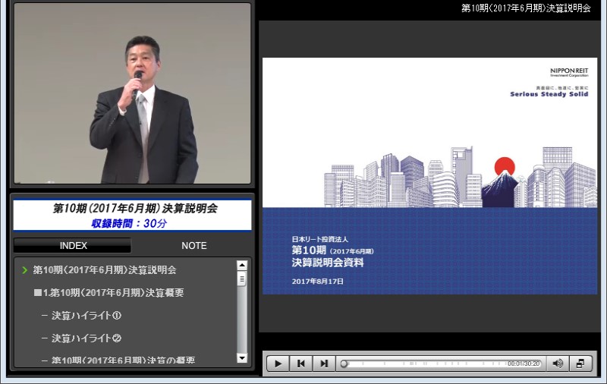Select 第10期(2017年6月期)決算説明会 index entry
Viewport: 607px width, 384px height.
click(105, 270)
